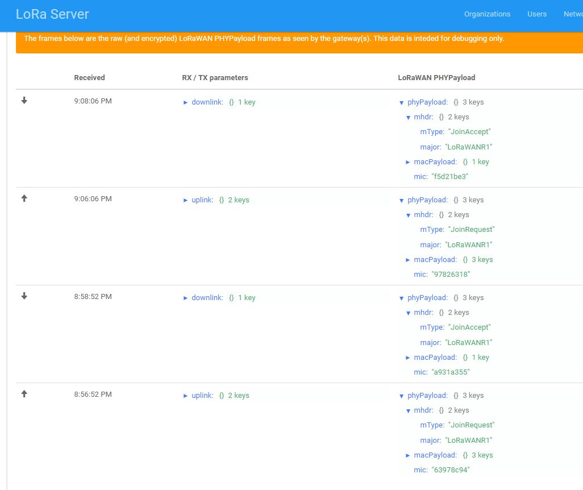The width and height of the screenshot is (583, 490).
Task: Click the Received column header
Action: 89,77
